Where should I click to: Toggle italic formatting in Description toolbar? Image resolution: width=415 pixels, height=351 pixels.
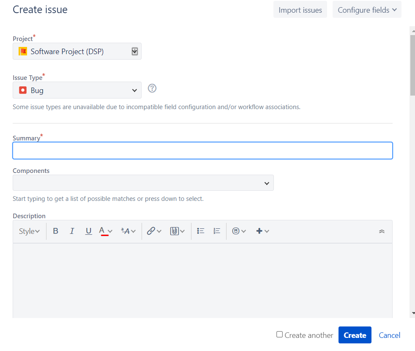coord(72,231)
